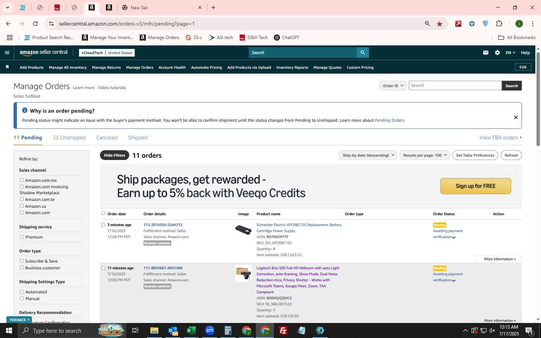The width and height of the screenshot is (541, 338).
Task: Click the page vertical scrollbar
Action: pos(538,99)
